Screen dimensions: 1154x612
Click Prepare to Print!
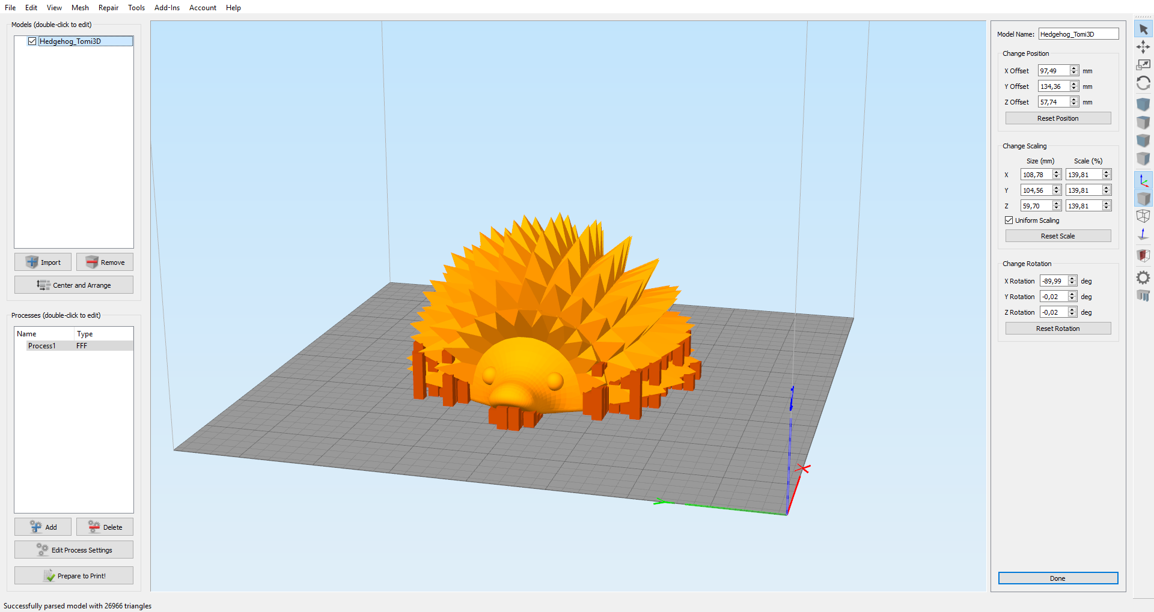[74, 576]
